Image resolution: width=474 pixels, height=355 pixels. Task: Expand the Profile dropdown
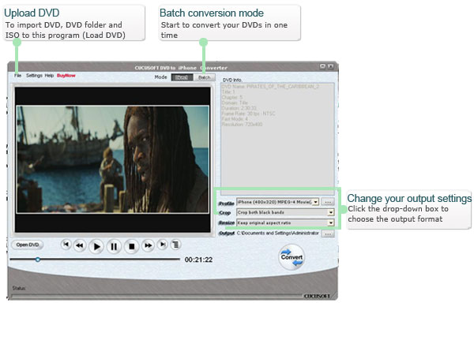click(x=315, y=202)
